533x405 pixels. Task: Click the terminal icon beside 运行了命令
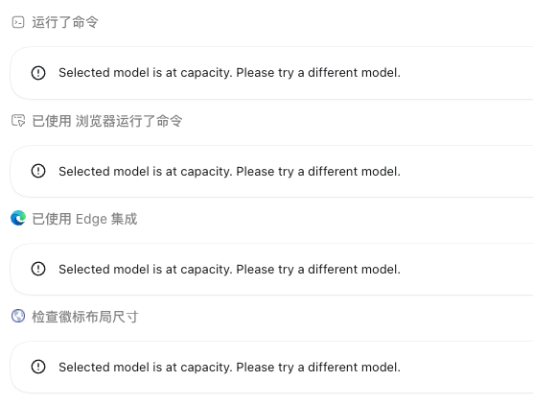click(18, 22)
